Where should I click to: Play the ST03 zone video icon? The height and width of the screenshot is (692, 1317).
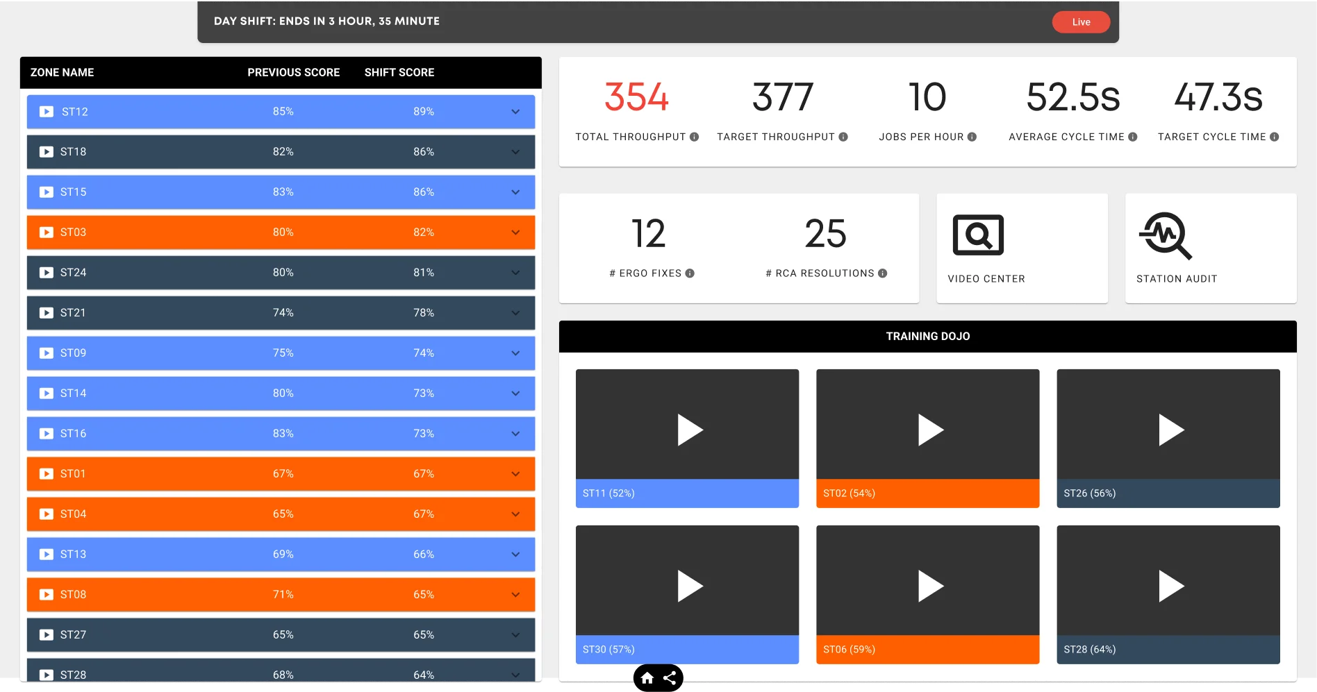click(46, 232)
